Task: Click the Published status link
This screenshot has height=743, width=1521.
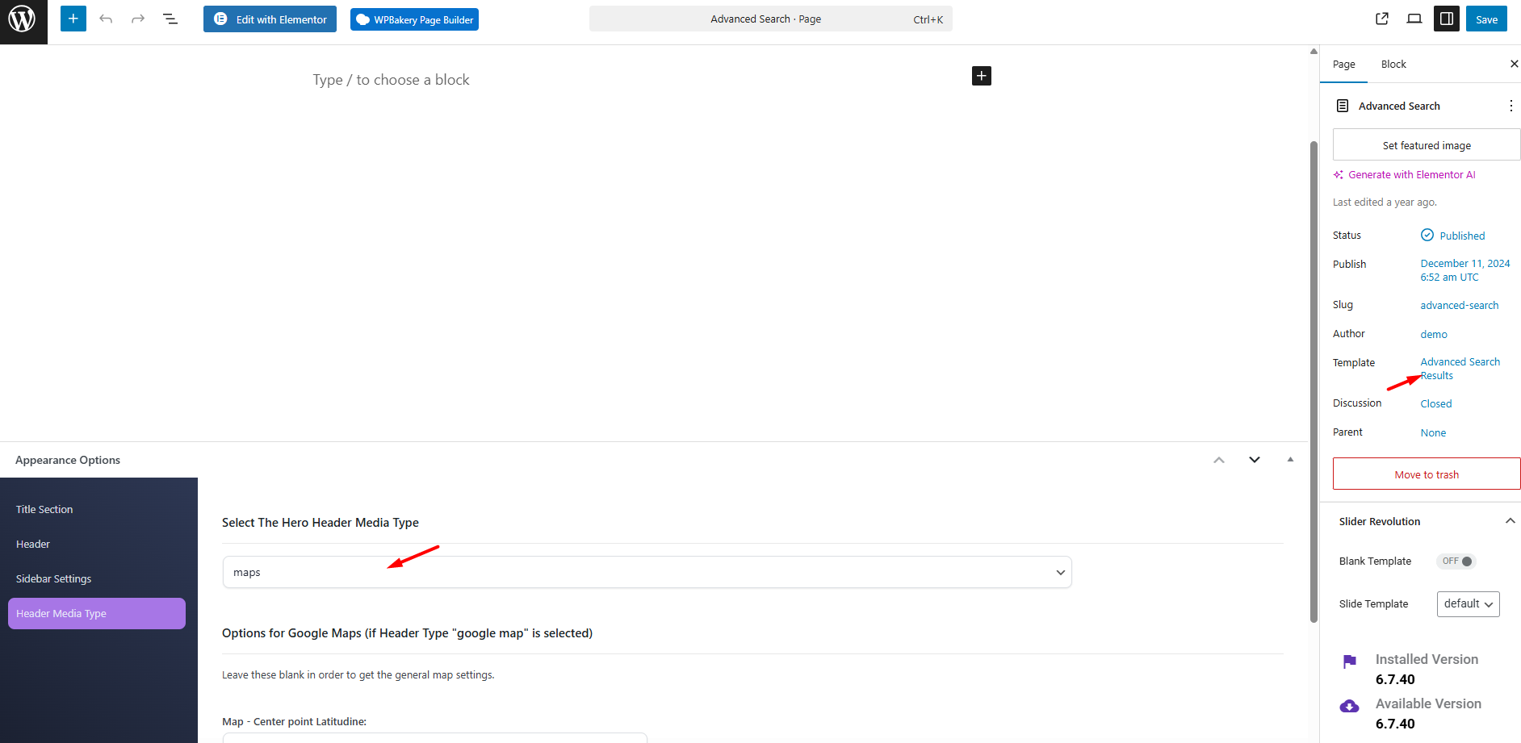Action: [x=1461, y=236]
